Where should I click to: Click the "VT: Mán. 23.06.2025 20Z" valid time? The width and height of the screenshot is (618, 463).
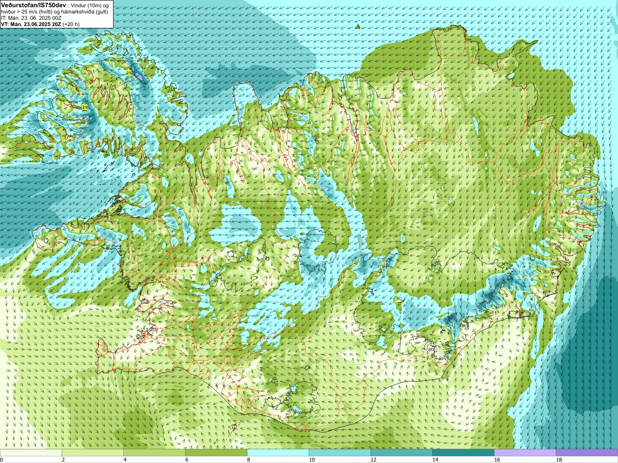coord(30,24)
